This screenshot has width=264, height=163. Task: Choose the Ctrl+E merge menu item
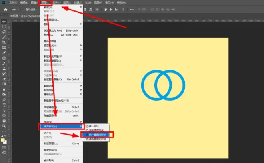tap(62, 161)
